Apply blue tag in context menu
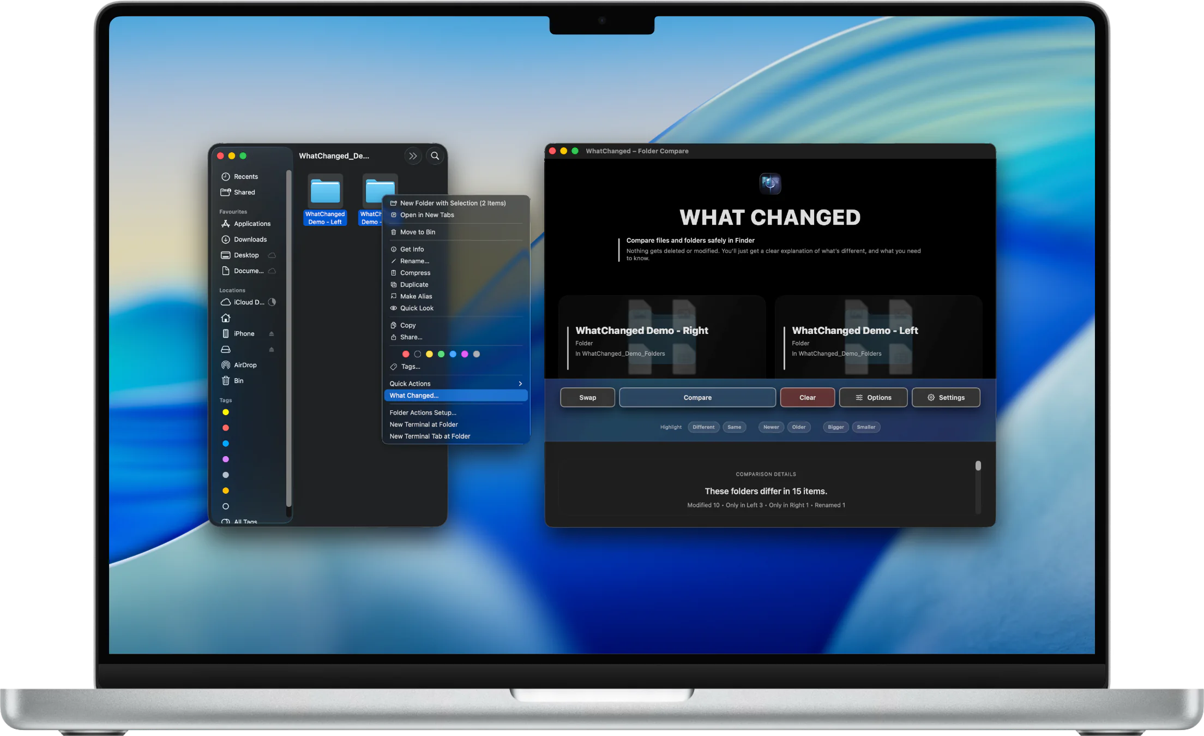Viewport: 1204px width, 736px height. (453, 354)
